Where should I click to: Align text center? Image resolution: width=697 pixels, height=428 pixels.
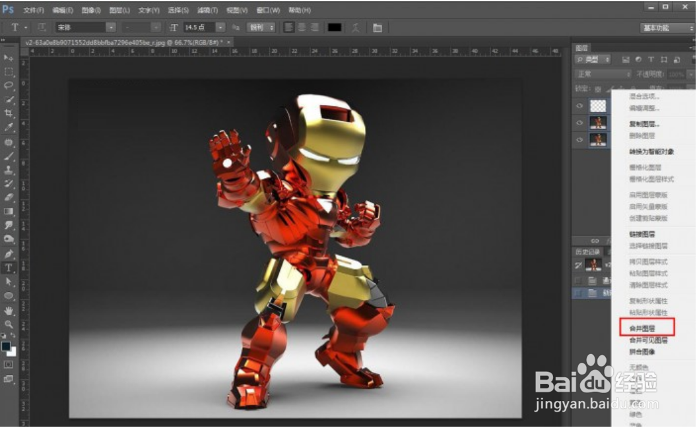(x=302, y=28)
